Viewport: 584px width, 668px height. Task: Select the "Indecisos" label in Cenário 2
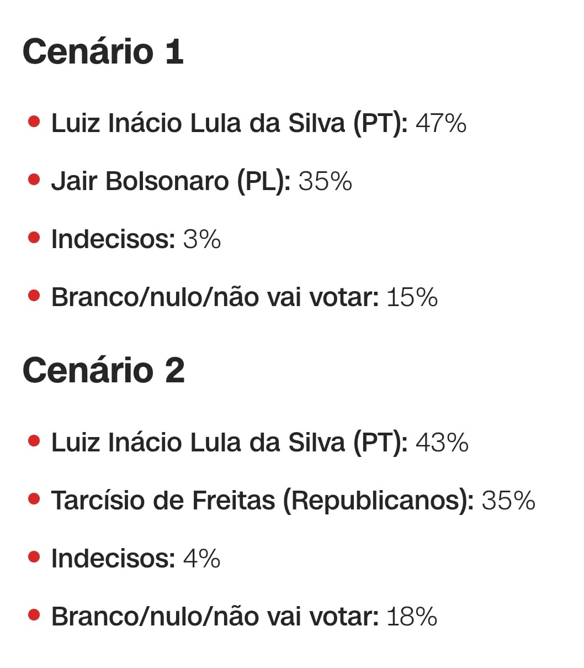pyautogui.click(x=113, y=559)
